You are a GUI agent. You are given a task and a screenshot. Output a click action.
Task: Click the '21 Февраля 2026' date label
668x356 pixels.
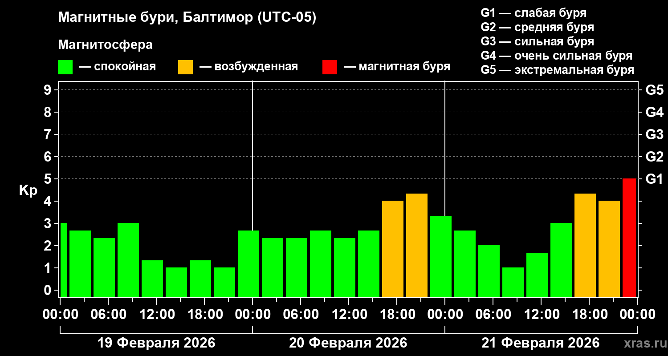(541, 343)
